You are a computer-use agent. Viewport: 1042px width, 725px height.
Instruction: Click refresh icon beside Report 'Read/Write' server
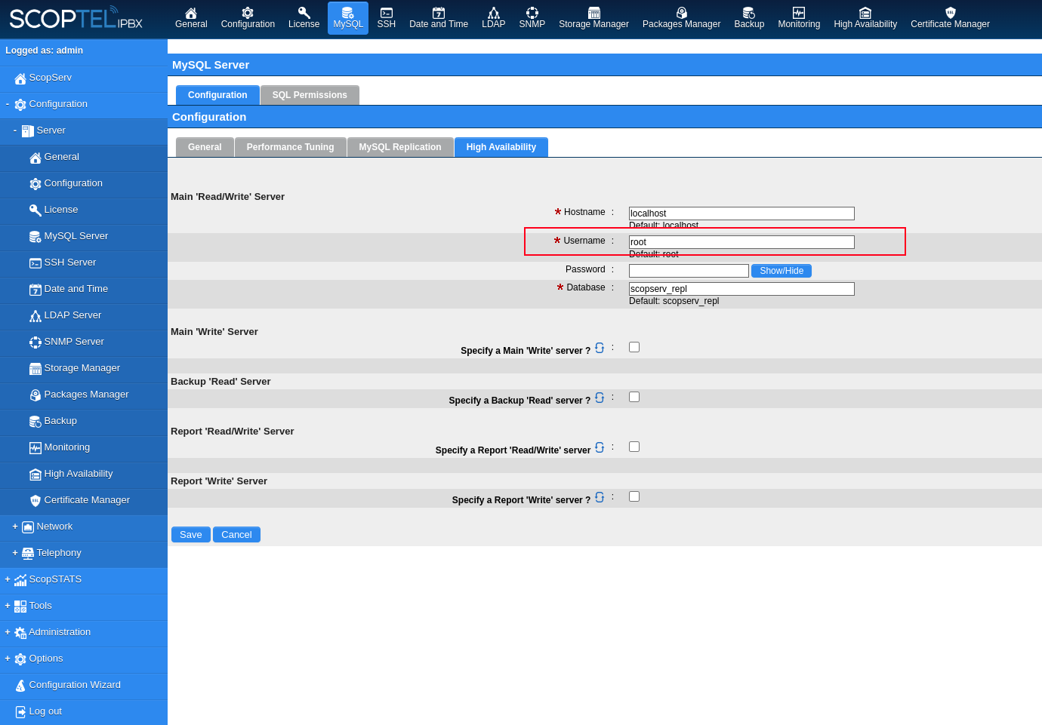pos(600,447)
